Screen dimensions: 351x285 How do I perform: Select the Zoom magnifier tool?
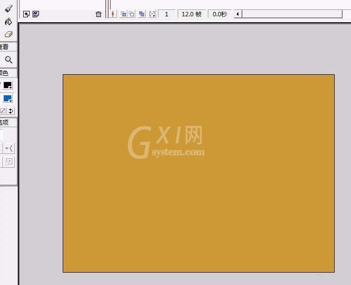(x=8, y=60)
